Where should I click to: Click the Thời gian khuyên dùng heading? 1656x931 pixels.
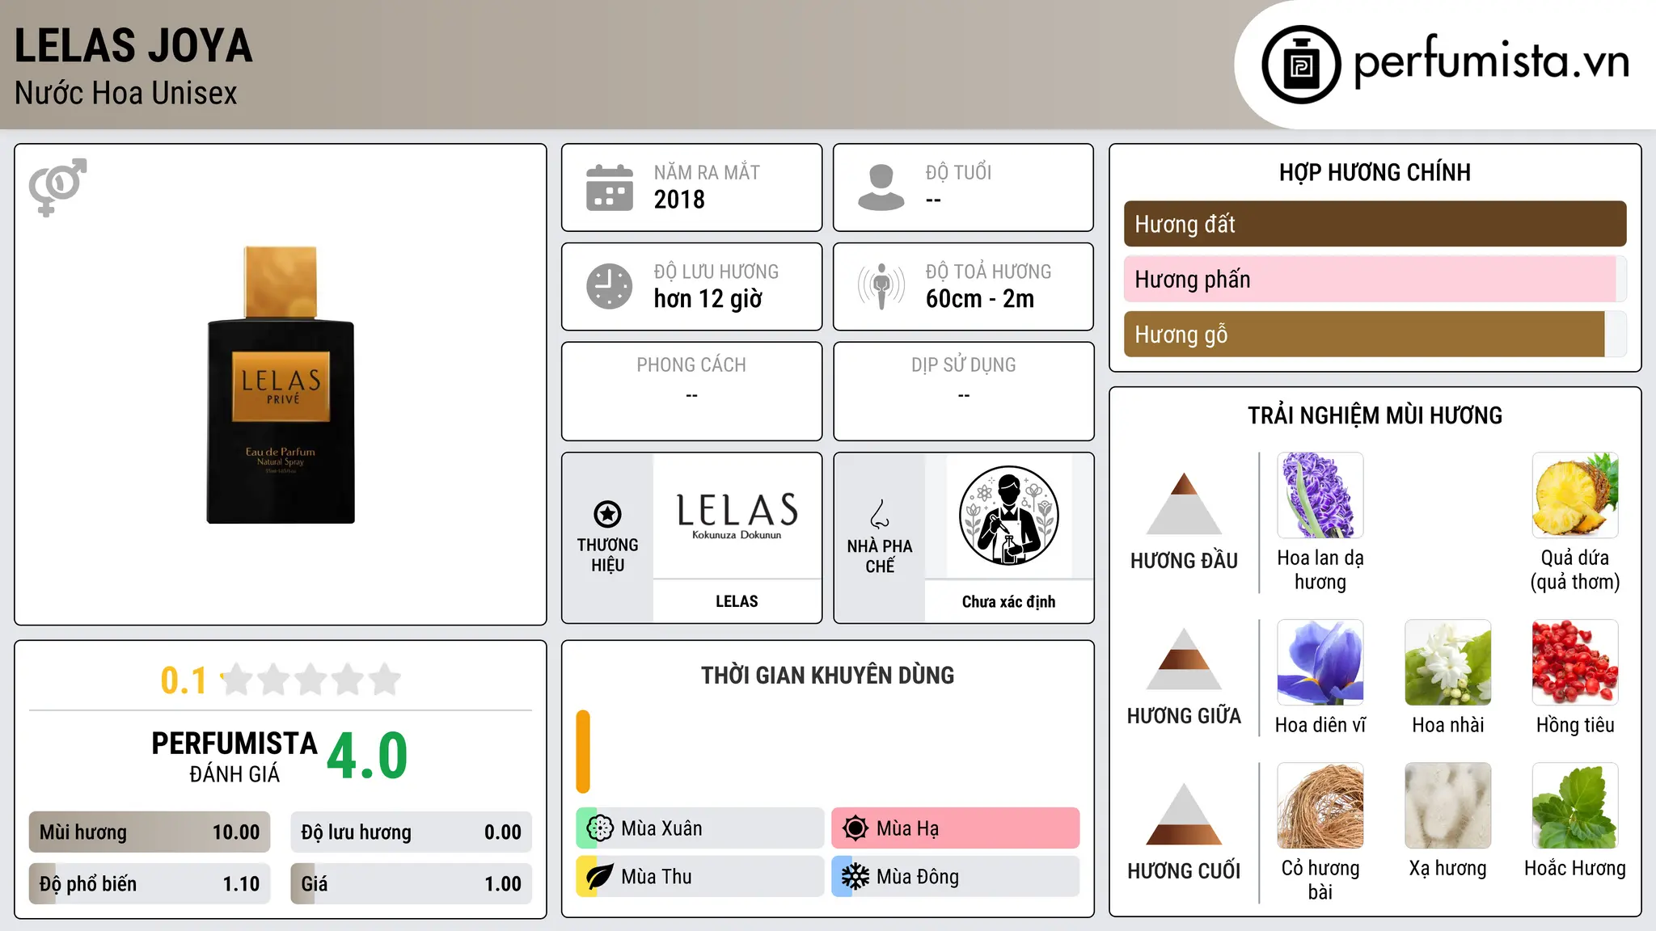tap(828, 675)
